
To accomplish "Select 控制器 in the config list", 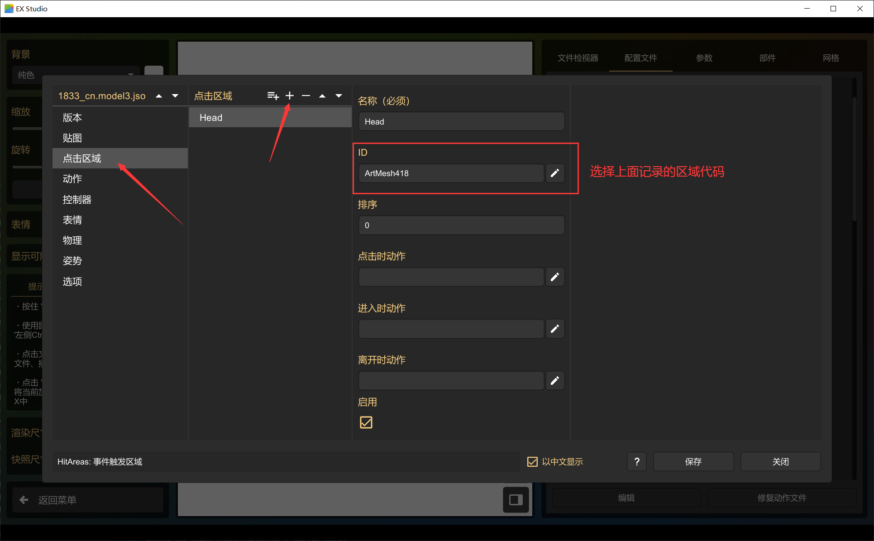I will [120, 200].
